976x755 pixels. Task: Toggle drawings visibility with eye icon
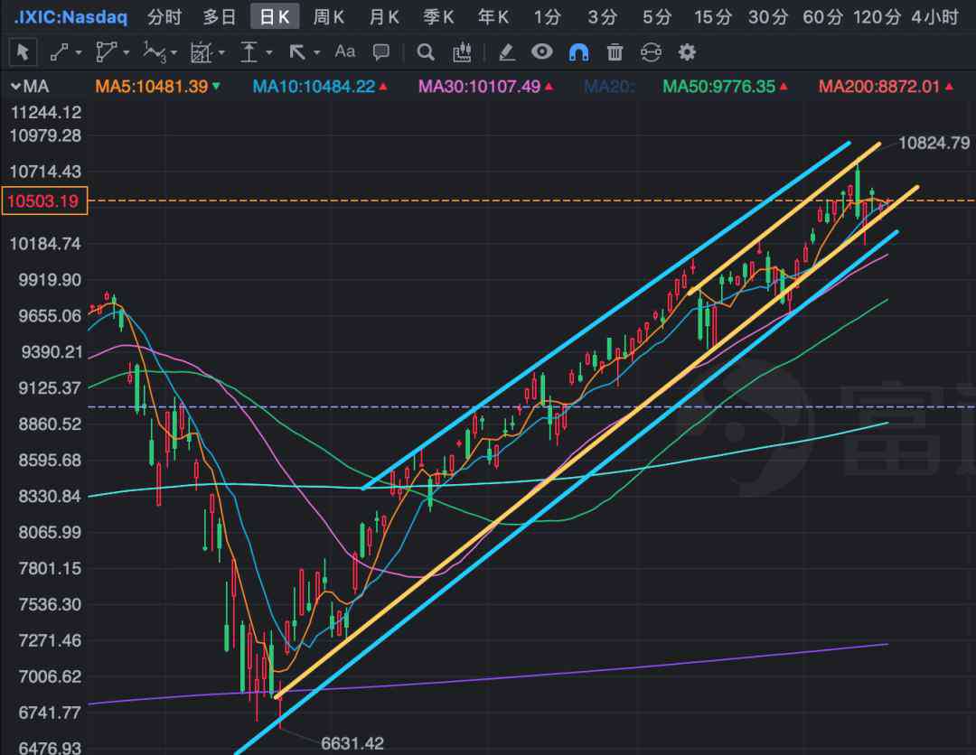coord(542,51)
